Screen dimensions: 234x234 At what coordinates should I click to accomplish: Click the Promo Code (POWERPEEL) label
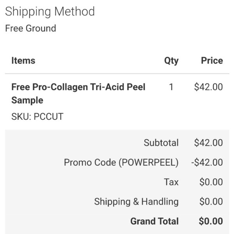[x=121, y=162]
